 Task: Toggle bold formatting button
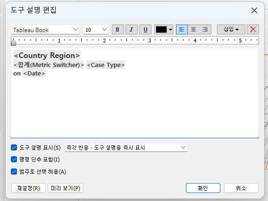118,30
